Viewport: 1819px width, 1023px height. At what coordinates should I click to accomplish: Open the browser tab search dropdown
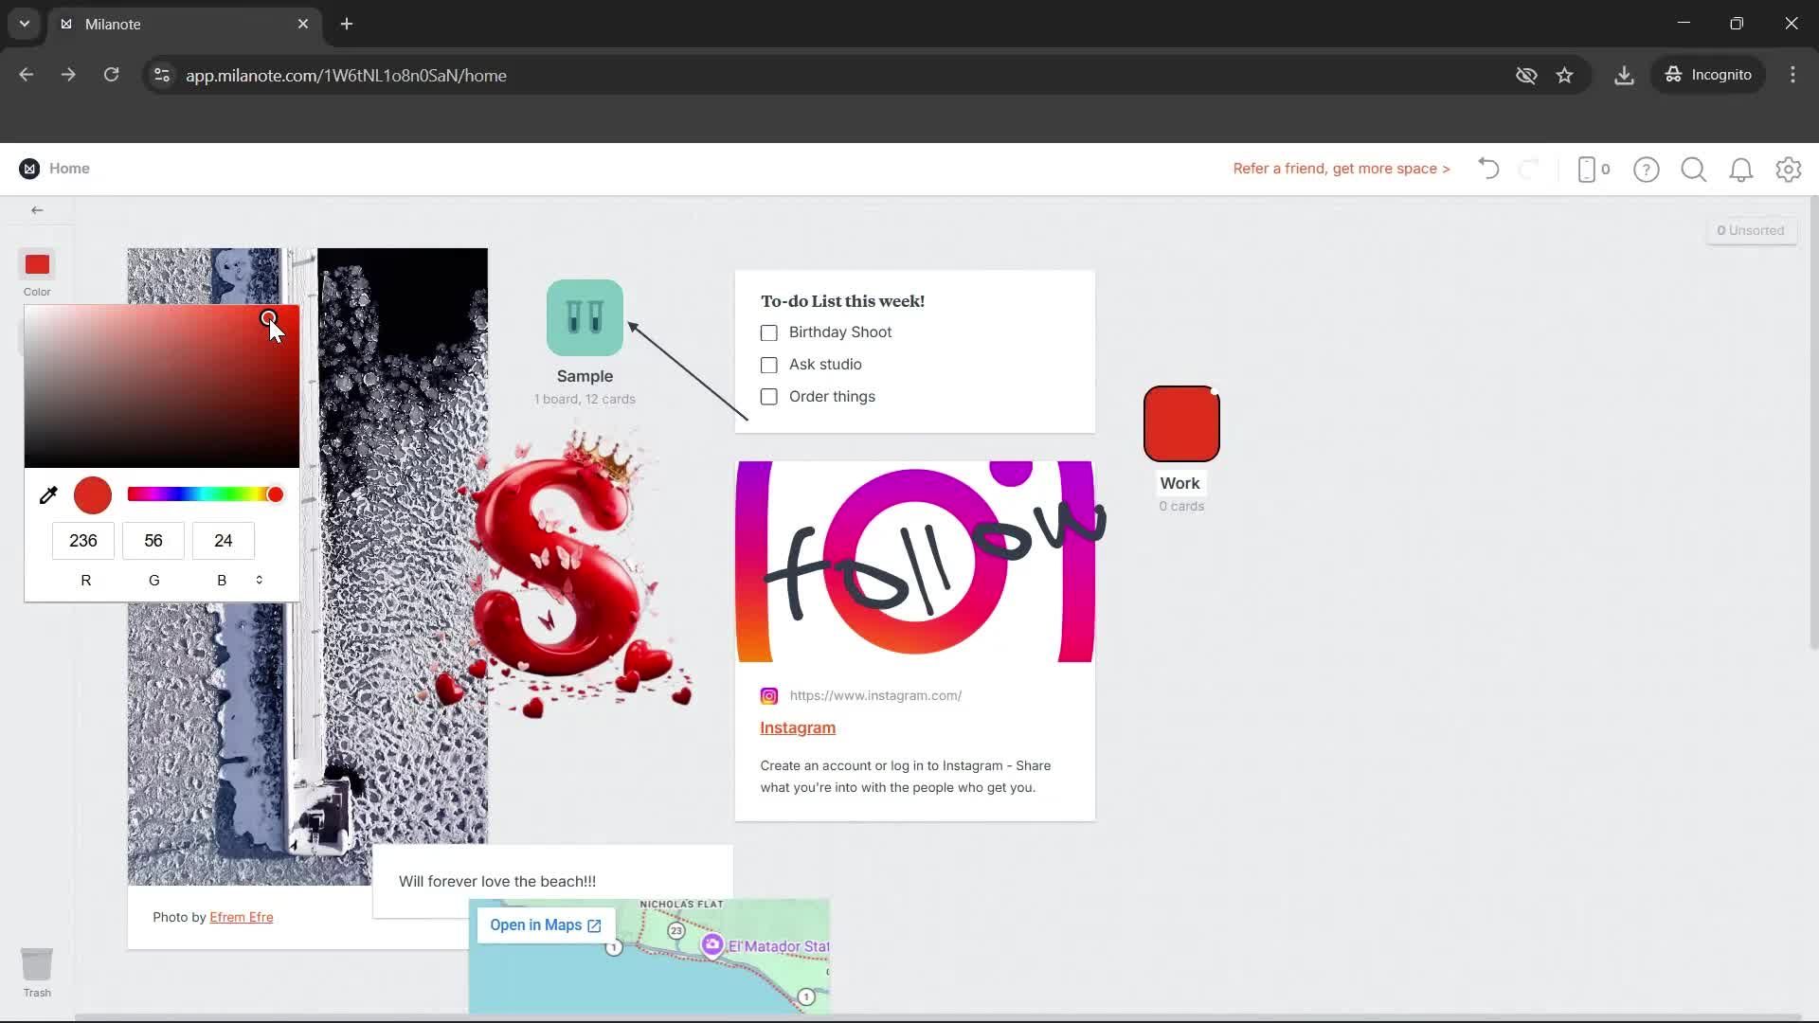[x=23, y=24]
